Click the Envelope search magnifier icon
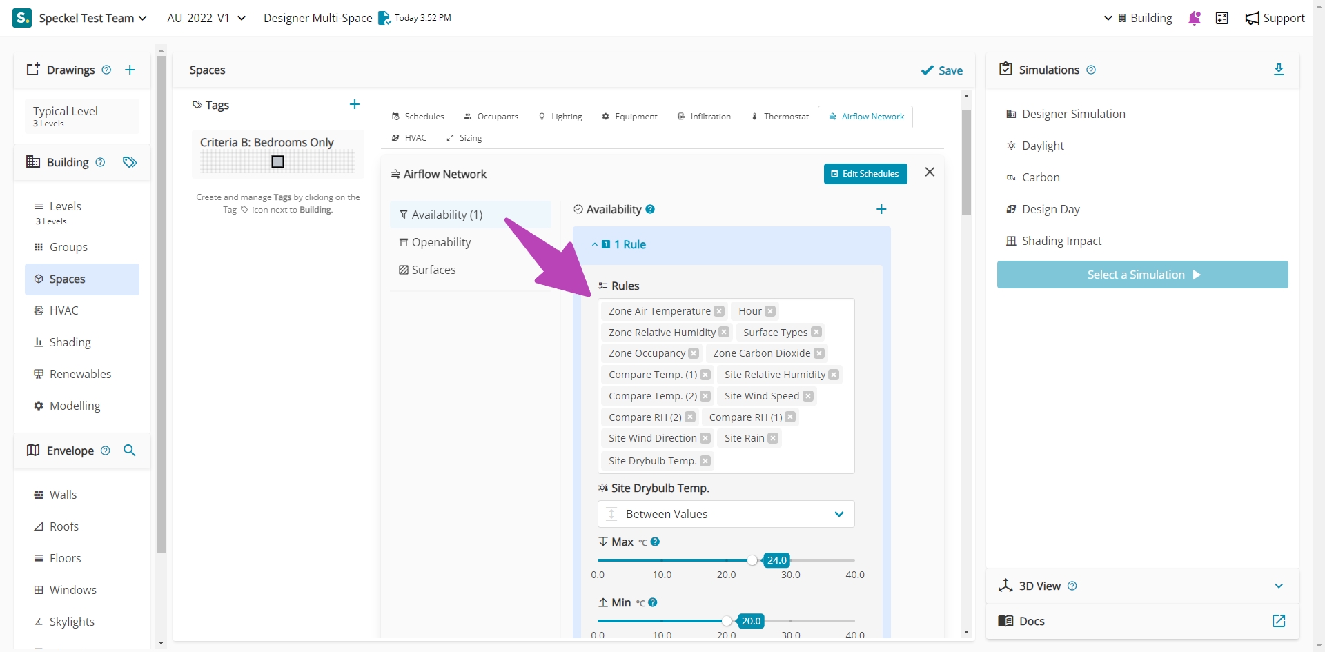This screenshot has width=1325, height=652. click(129, 451)
